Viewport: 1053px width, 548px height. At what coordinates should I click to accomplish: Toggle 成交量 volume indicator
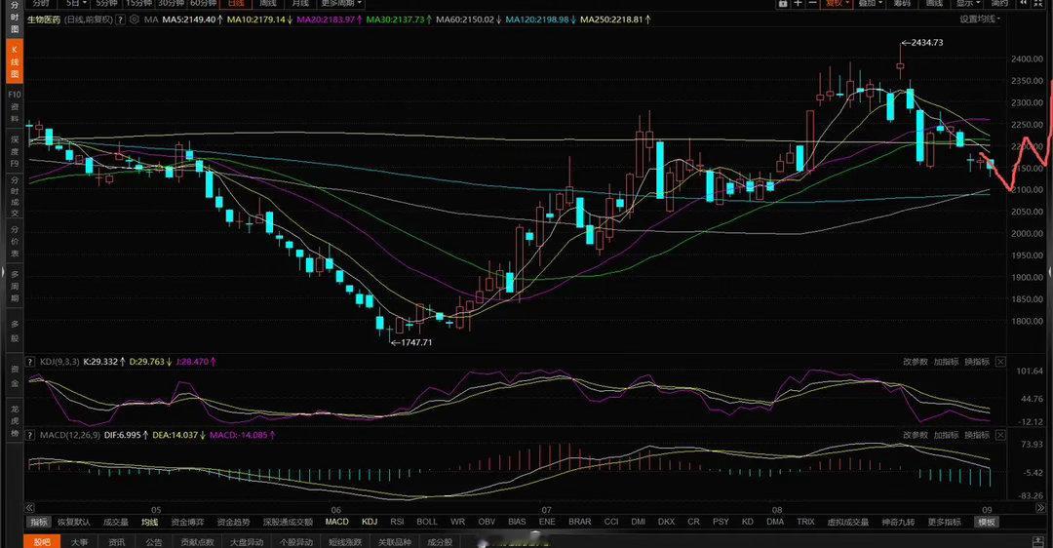tap(115, 522)
